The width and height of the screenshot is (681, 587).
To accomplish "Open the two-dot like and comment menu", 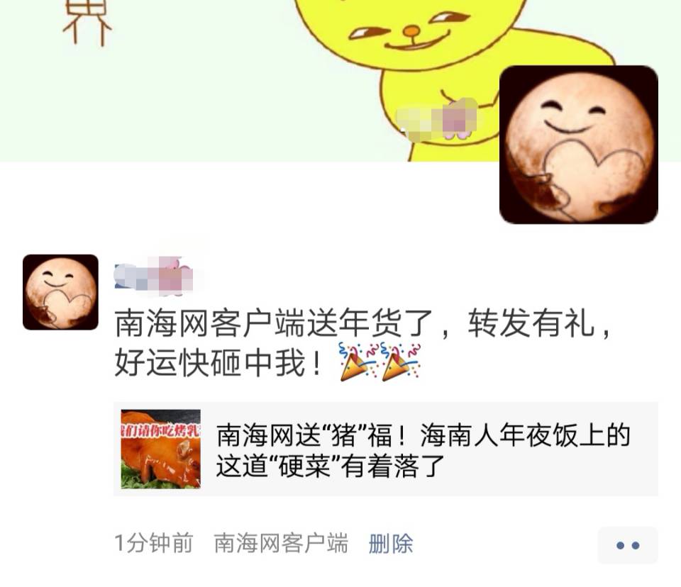I will [x=628, y=545].
